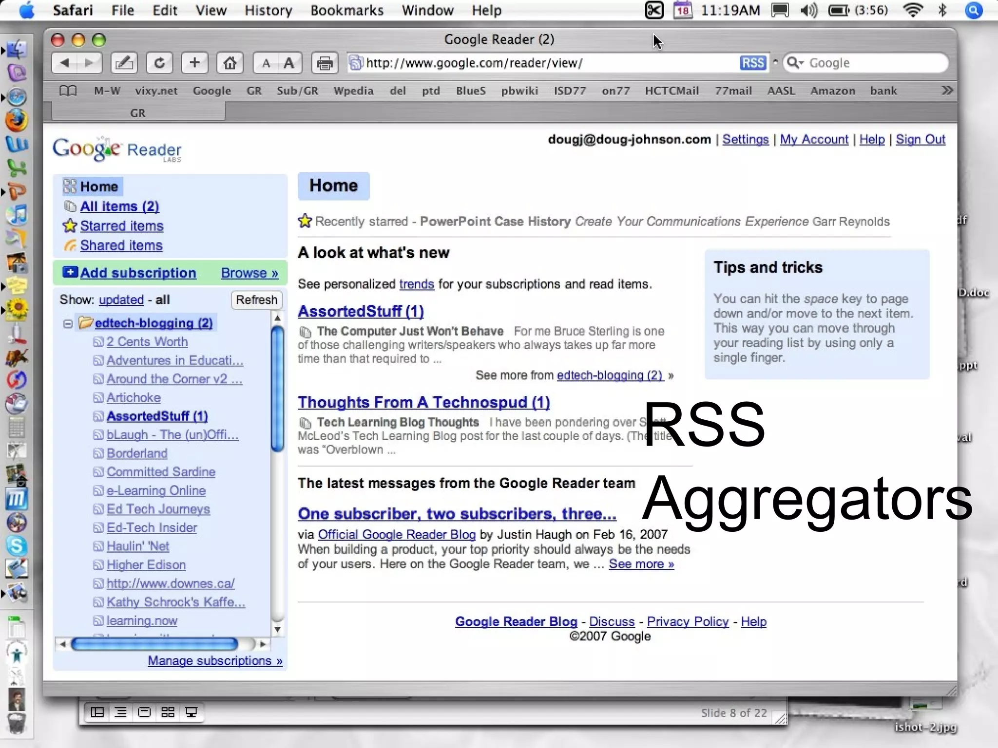Click Add subscription link

138,273
